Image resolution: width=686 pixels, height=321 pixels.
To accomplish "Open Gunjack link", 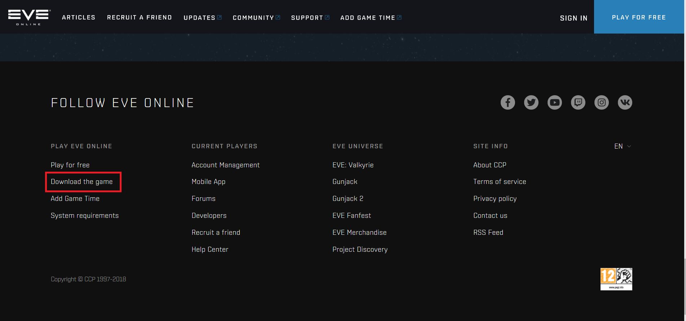I will (345, 182).
